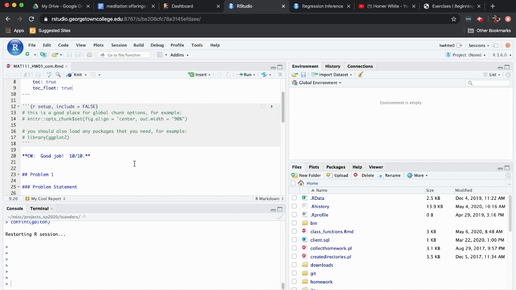This screenshot has width=516, height=290.
Task: Tick the checkbox for downloads folder
Action: 294,265
